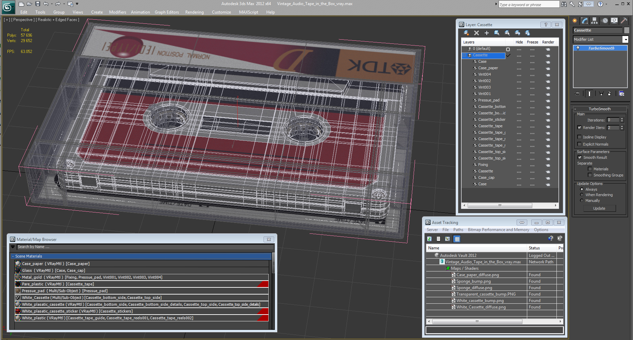Screen dimensions: 633x340
Task: Select Always update option
Action: (x=582, y=189)
